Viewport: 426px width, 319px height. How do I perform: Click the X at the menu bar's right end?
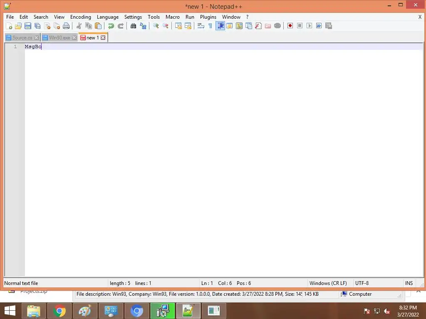tap(420, 17)
